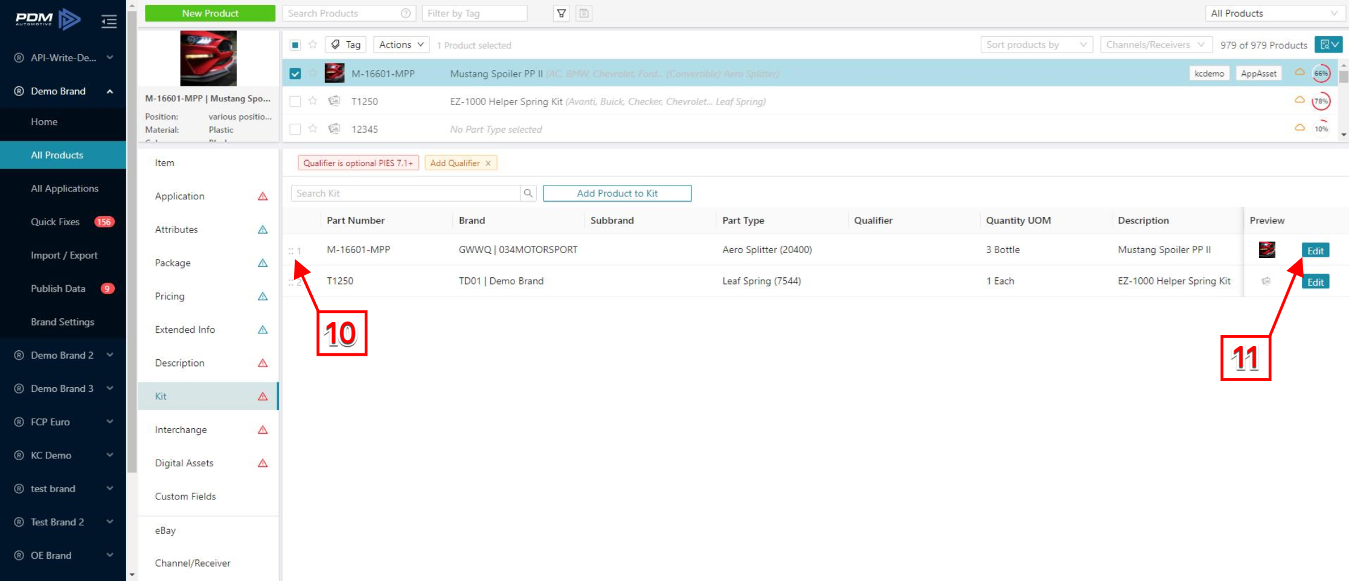Check the 12345 product checkbox
The height and width of the screenshot is (581, 1349).
[295, 129]
